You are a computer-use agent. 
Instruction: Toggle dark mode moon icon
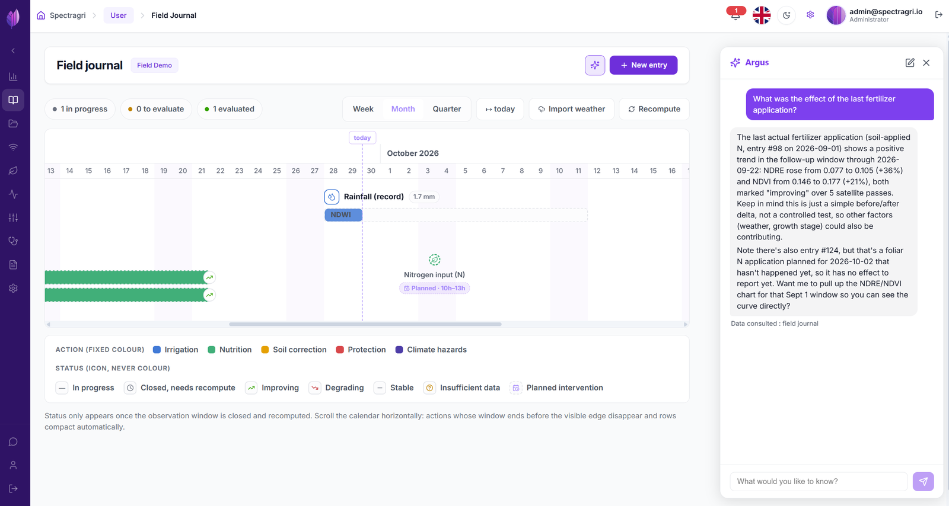(786, 15)
